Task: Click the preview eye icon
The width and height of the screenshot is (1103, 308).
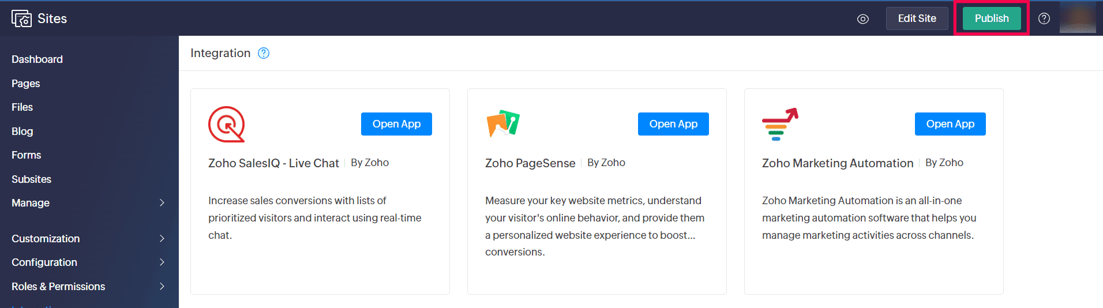Action: (862, 19)
